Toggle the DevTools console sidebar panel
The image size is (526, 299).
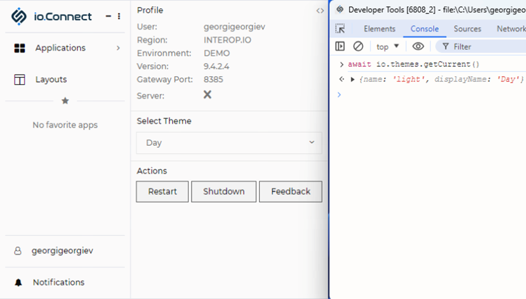pyautogui.click(x=340, y=47)
